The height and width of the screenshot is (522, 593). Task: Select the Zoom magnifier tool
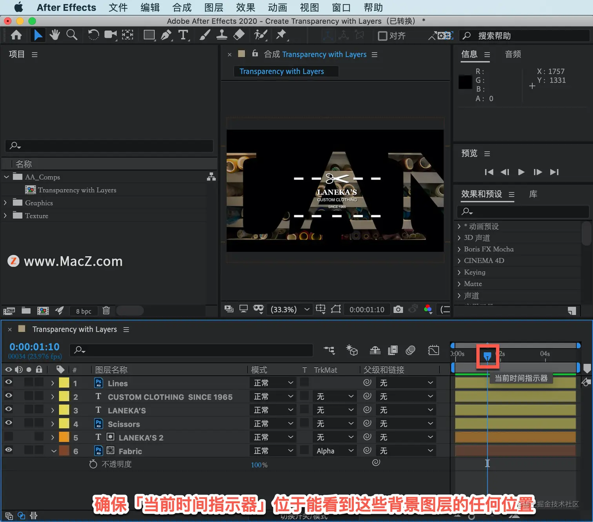click(72, 35)
